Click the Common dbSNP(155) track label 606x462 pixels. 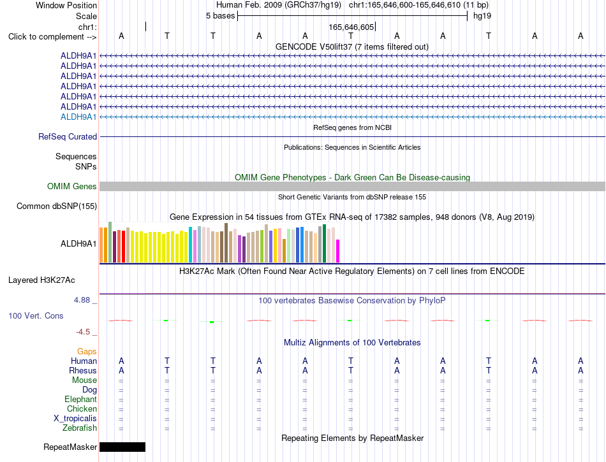[57, 206]
